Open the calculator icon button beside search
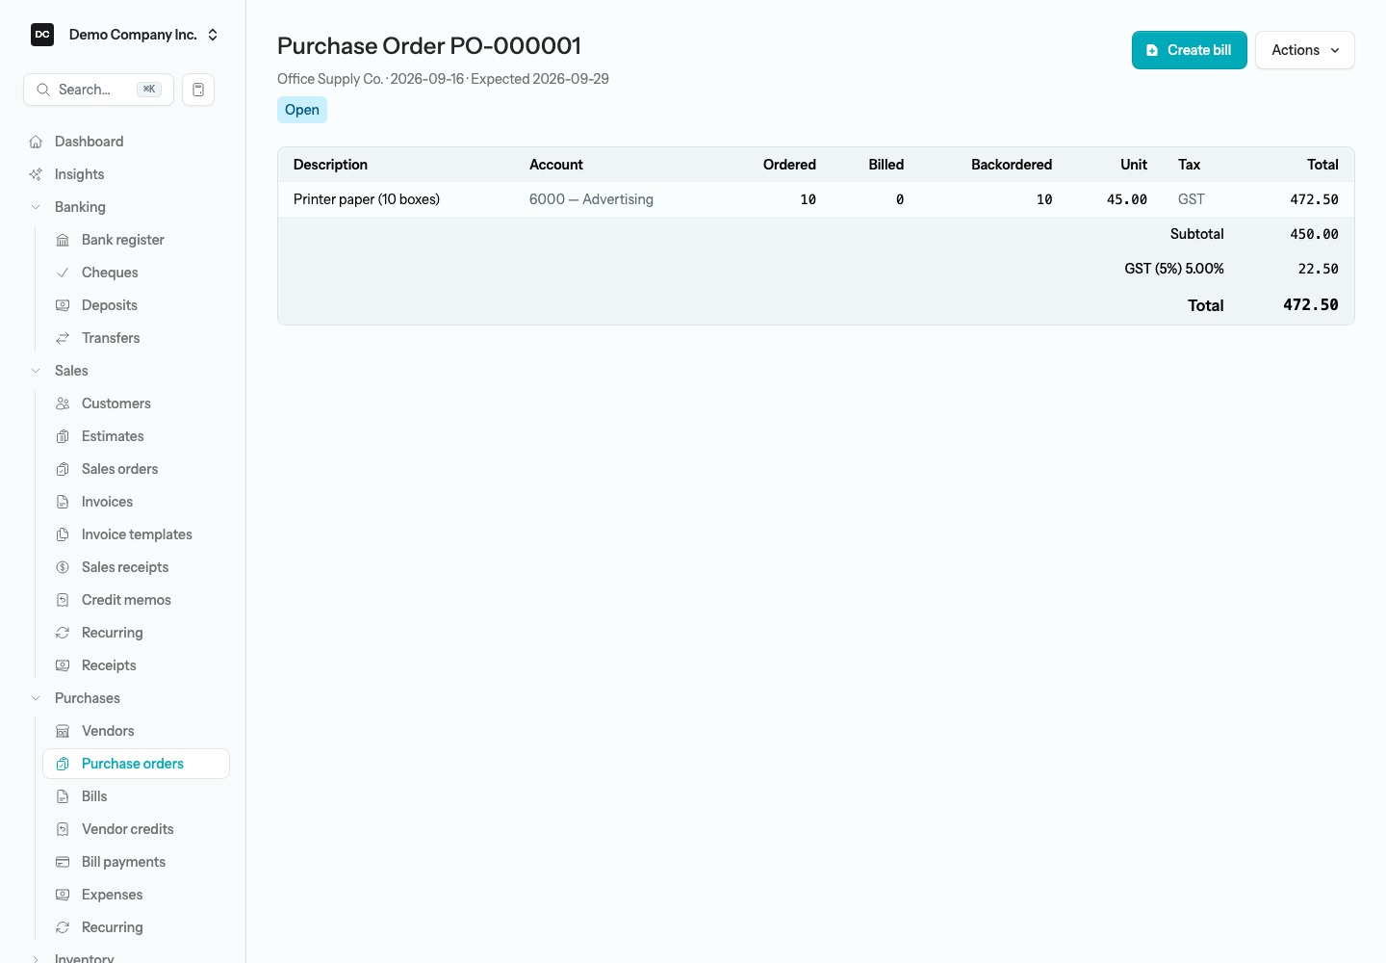This screenshot has width=1386, height=963. click(198, 90)
